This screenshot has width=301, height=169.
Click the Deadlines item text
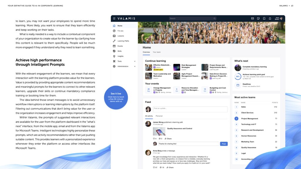[x=247, y=84]
